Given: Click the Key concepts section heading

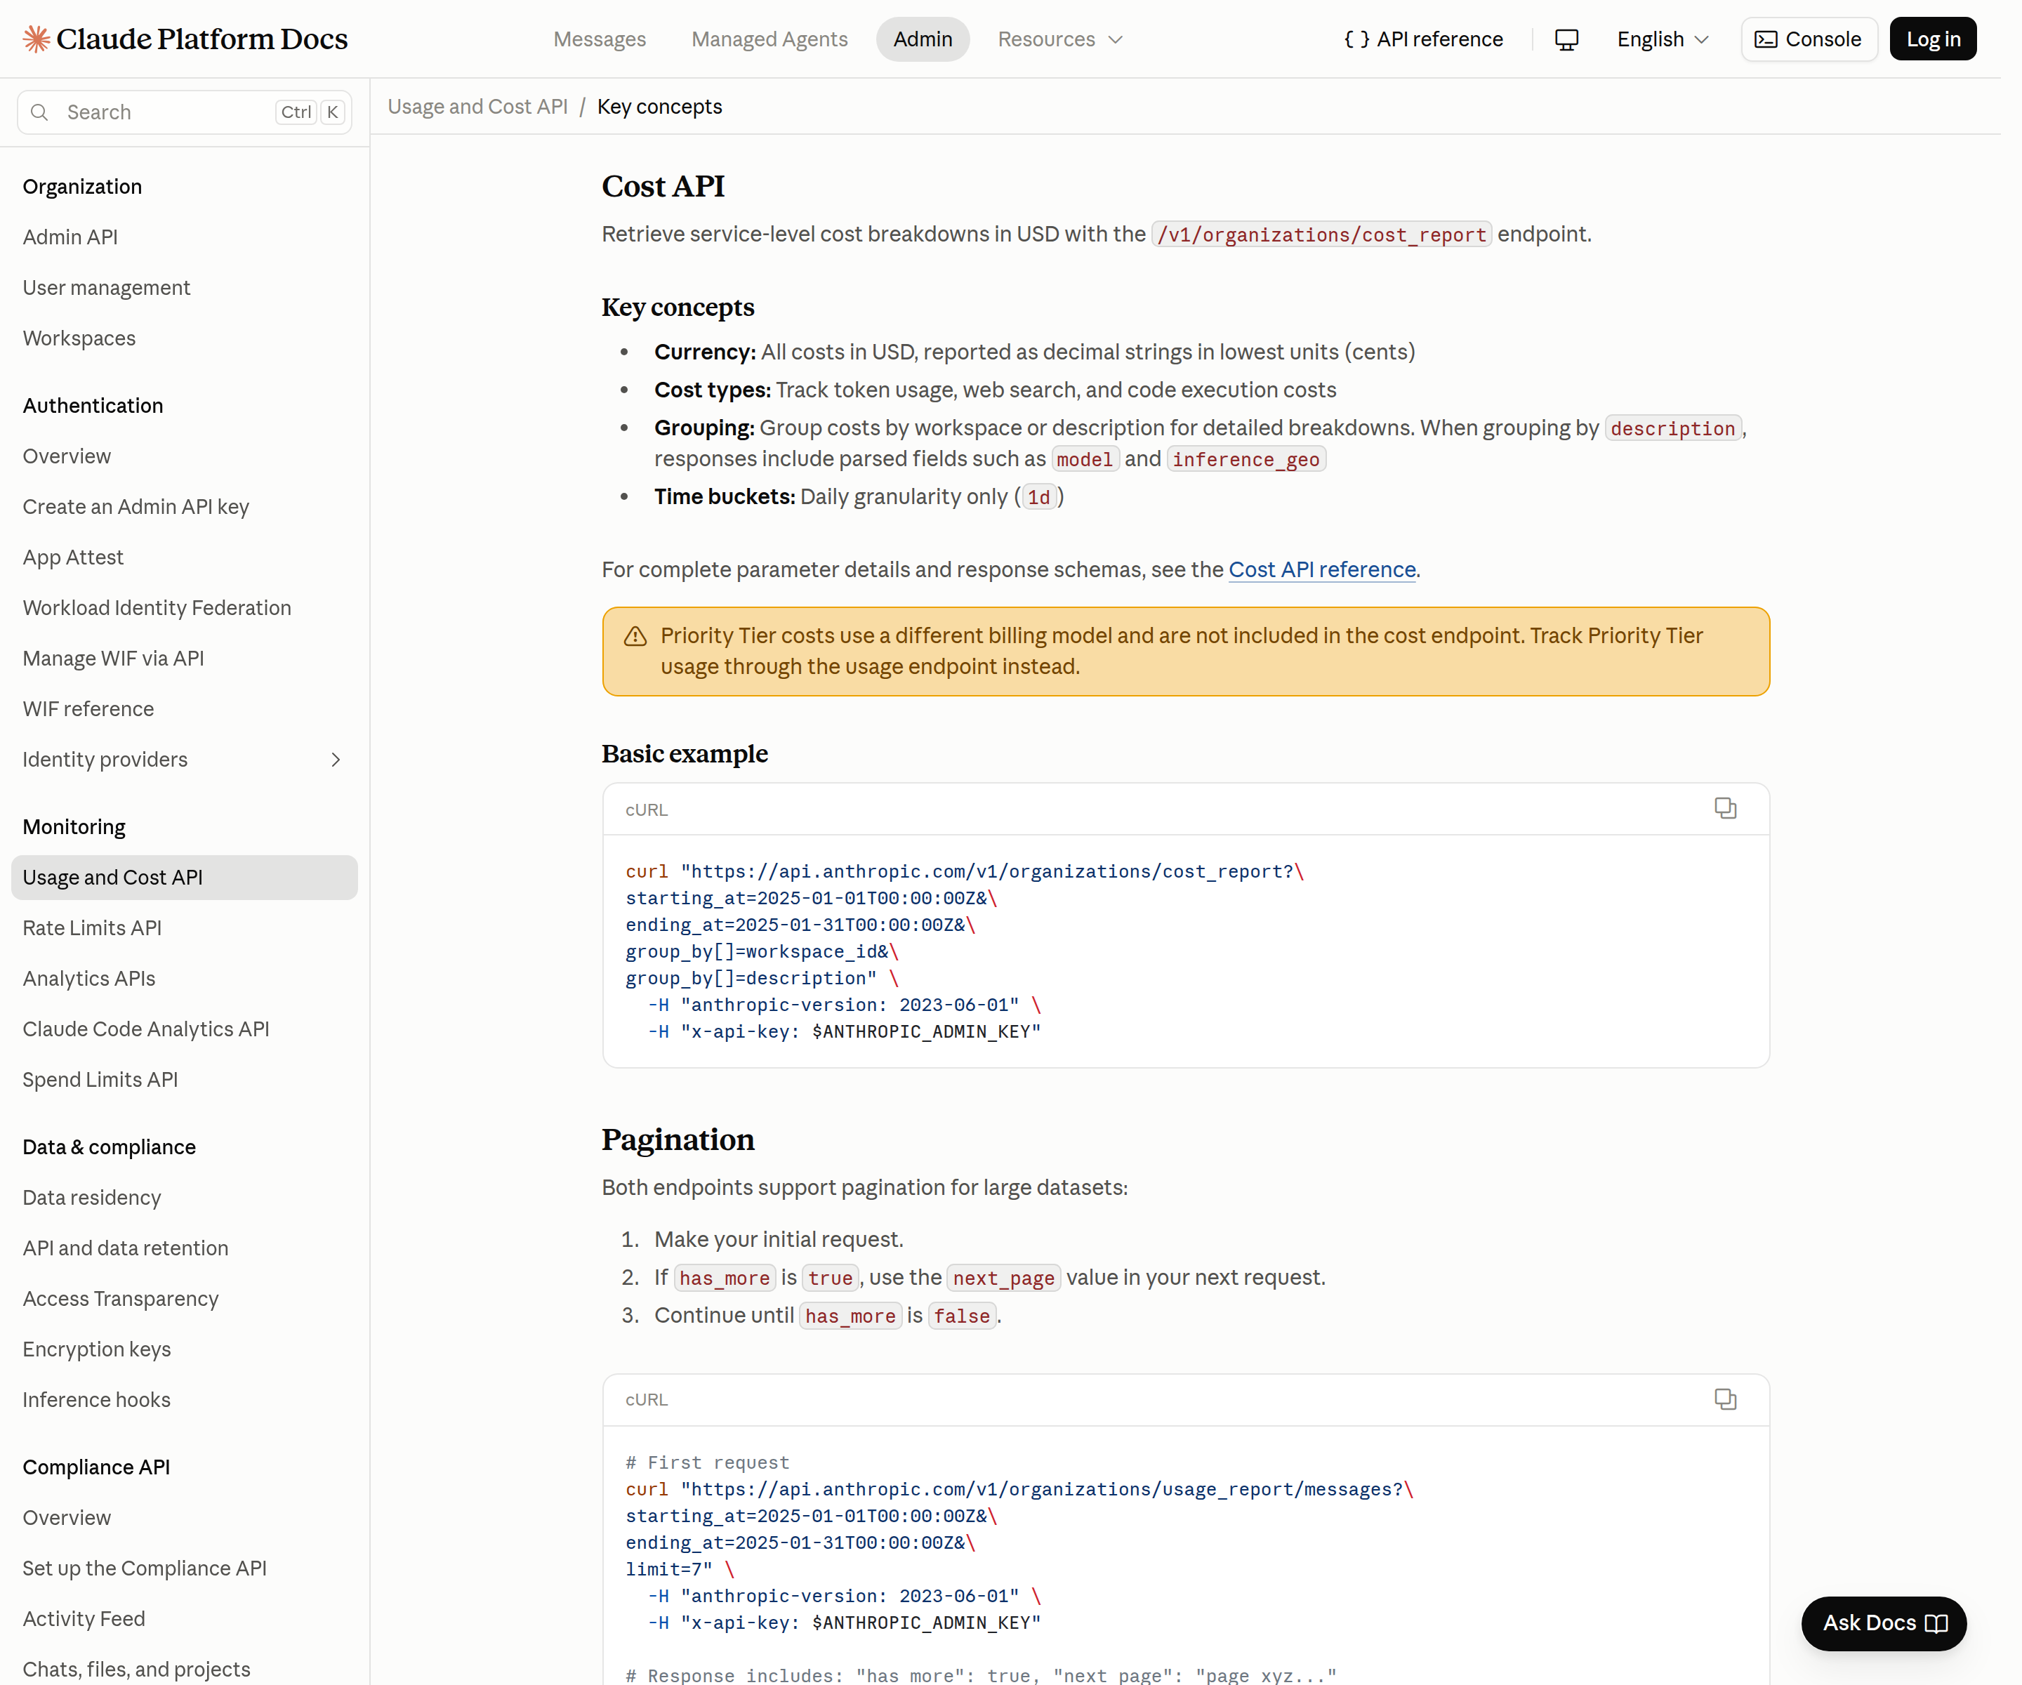Looking at the screenshot, I should 685,310.
